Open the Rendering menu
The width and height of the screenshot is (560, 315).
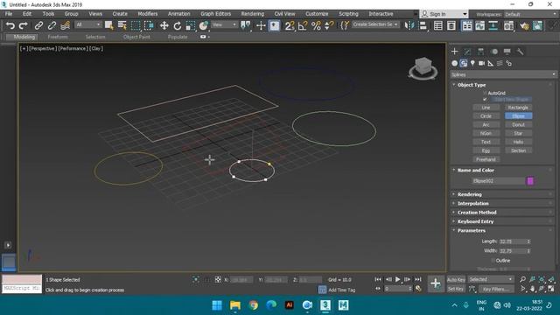coord(252,14)
